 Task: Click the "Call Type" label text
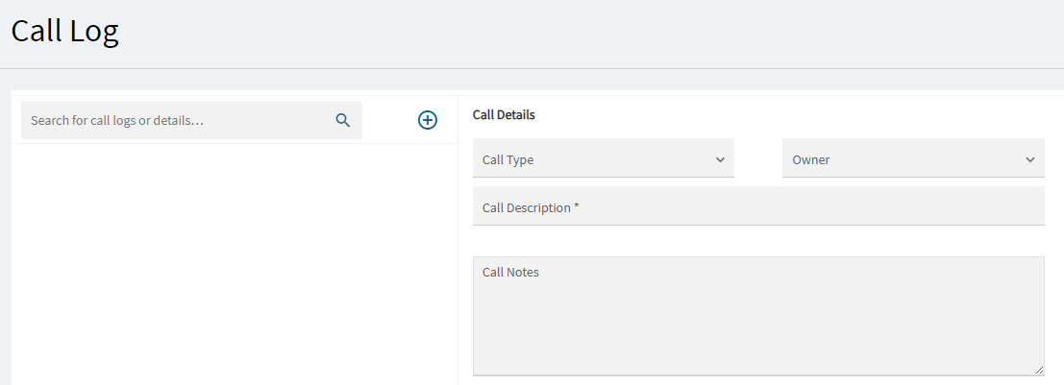(507, 160)
